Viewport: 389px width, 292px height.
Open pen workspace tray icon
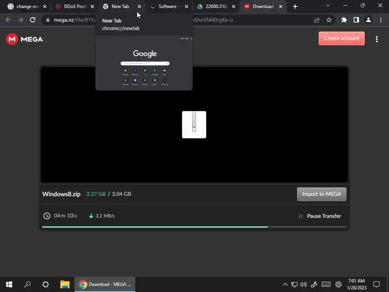pyautogui.click(x=314, y=284)
